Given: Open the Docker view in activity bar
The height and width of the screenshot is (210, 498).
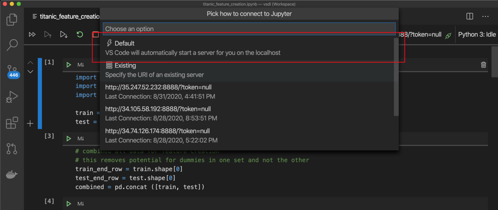Looking at the screenshot, I should coord(12,174).
